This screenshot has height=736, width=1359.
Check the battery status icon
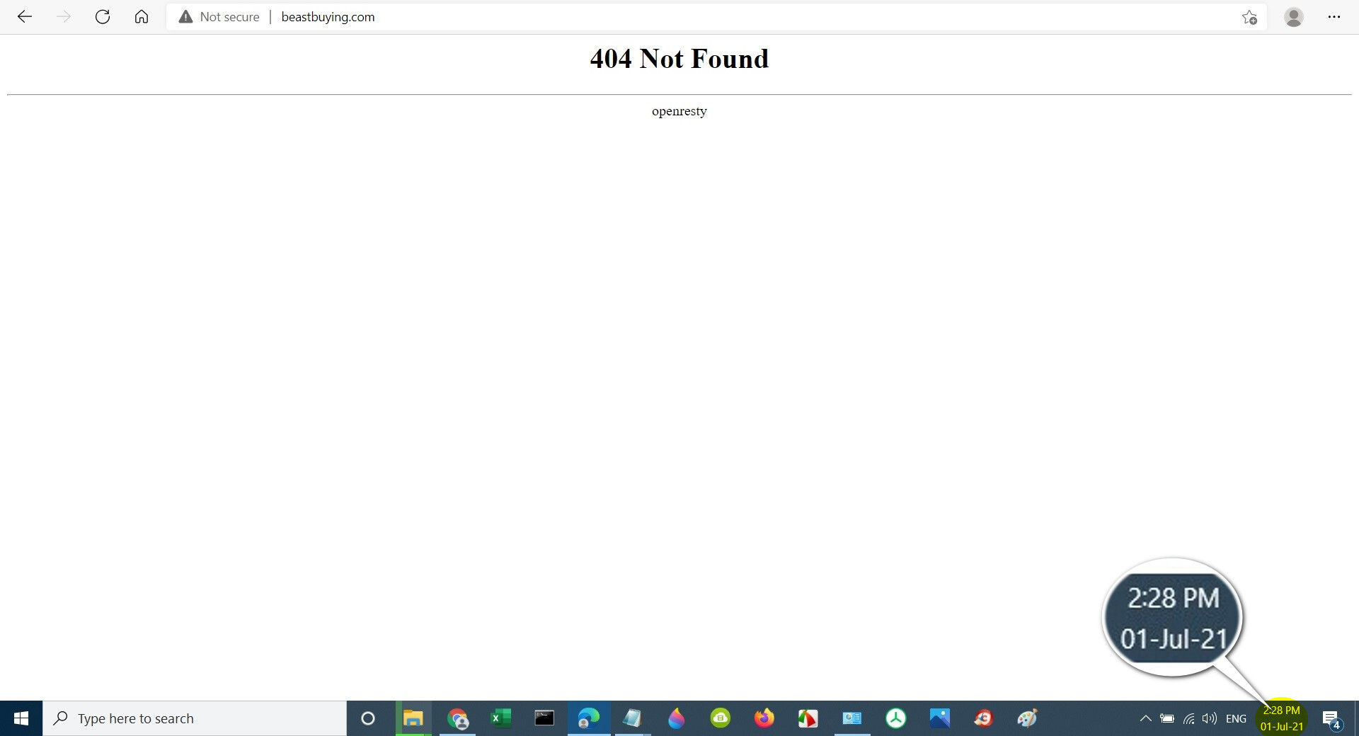point(1166,718)
